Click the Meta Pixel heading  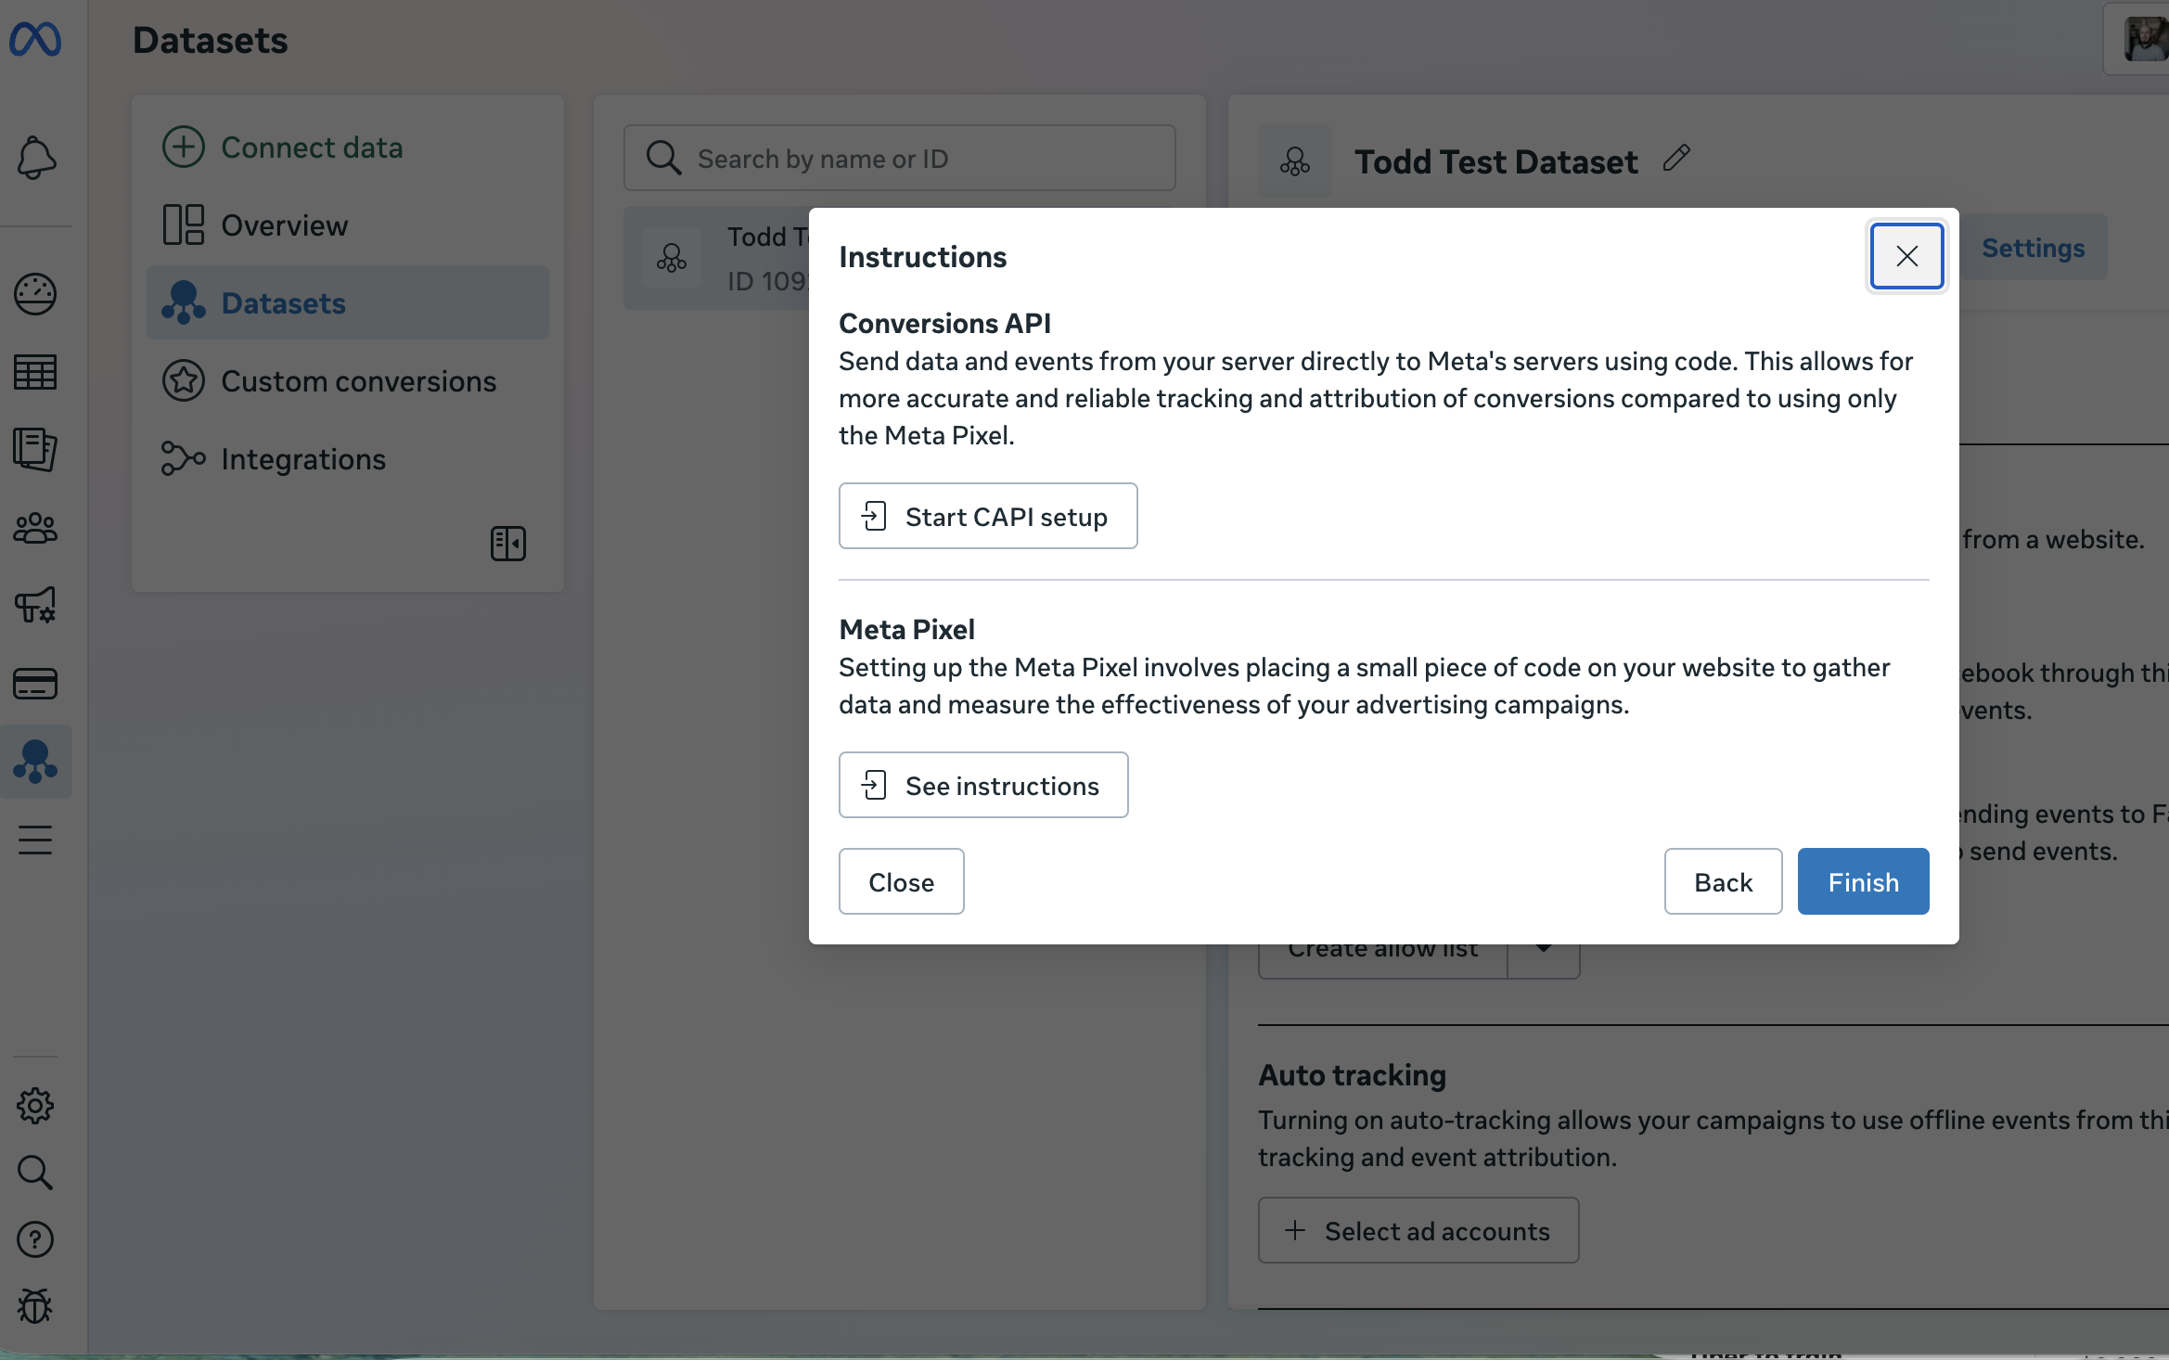(x=906, y=629)
